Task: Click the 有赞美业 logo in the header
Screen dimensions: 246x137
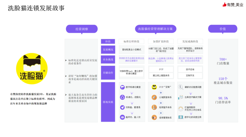Action: 233,5
